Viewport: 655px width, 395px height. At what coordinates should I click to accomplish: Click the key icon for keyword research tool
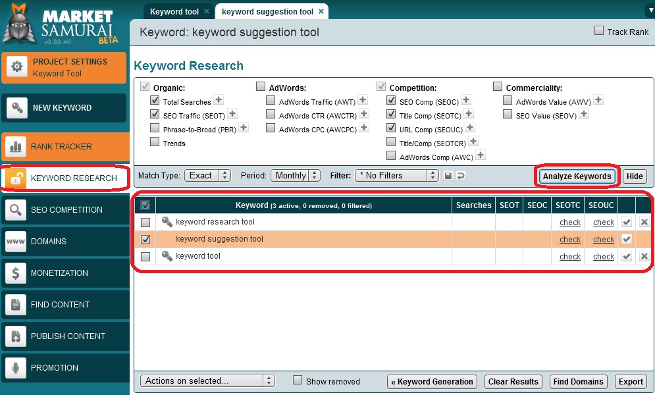pos(167,222)
